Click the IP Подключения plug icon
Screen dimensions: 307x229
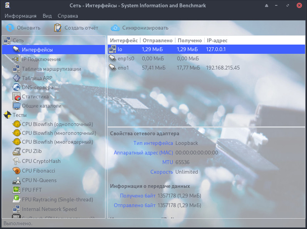pyautogui.click(x=16, y=59)
